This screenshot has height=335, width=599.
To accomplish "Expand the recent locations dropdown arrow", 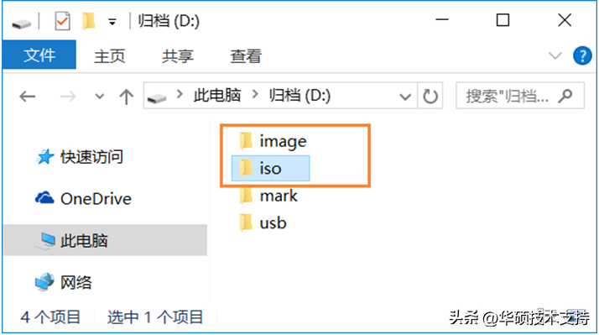I will pyautogui.click(x=99, y=96).
